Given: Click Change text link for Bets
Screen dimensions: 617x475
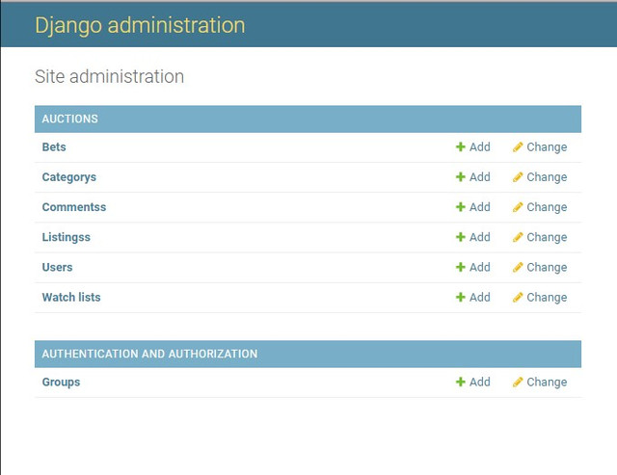Looking at the screenshot, I should click(547, 147).
